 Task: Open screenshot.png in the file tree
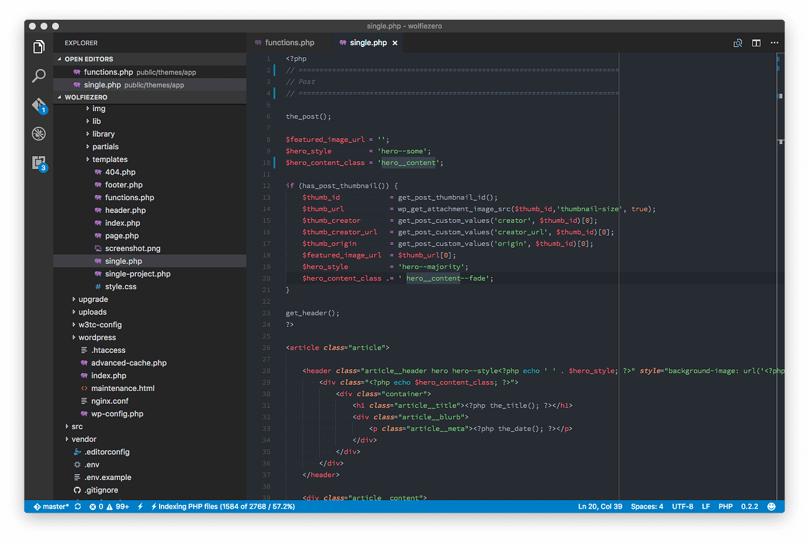click(x=150, y=248)
